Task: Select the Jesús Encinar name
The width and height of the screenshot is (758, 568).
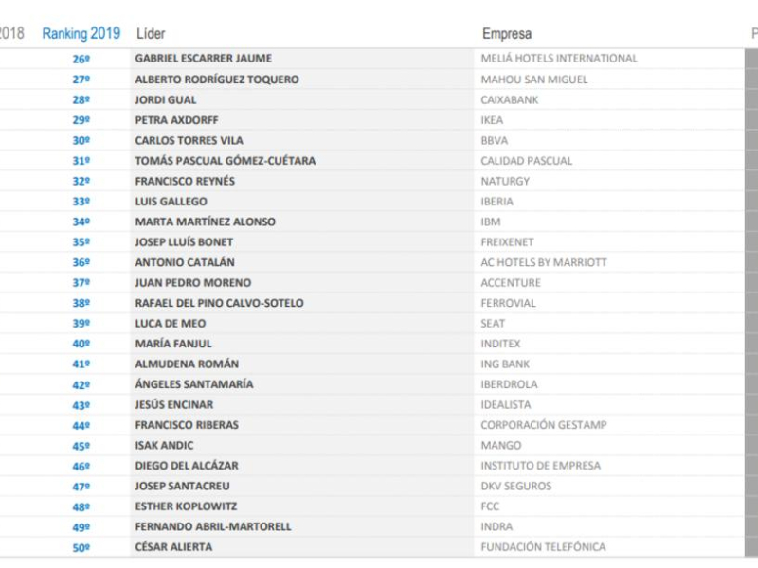Action: 174,404
